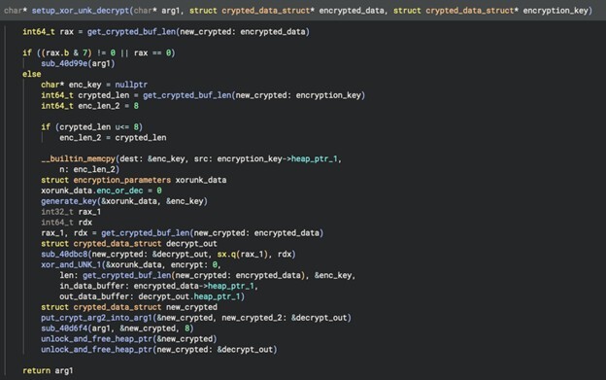Click get_crypted_buf_len after 'len:' argument
Viewport: 606px width, 380px height.
(127, 275)
